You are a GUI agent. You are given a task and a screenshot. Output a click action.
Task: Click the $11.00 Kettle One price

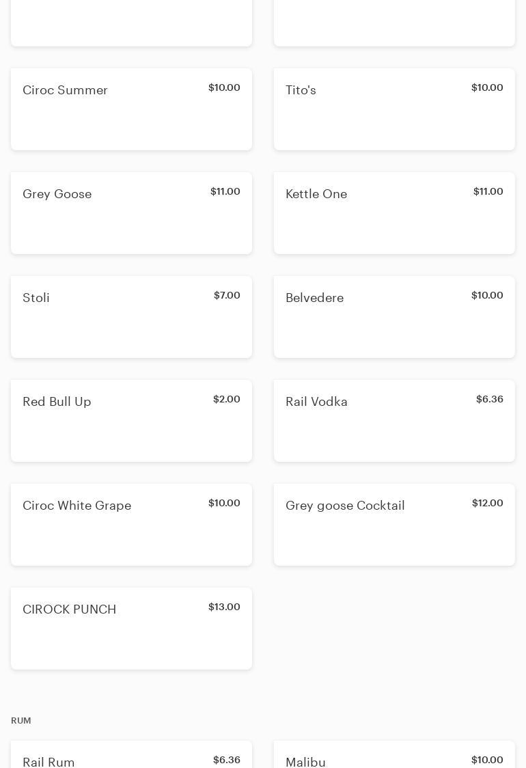click(x=488, y=191)
